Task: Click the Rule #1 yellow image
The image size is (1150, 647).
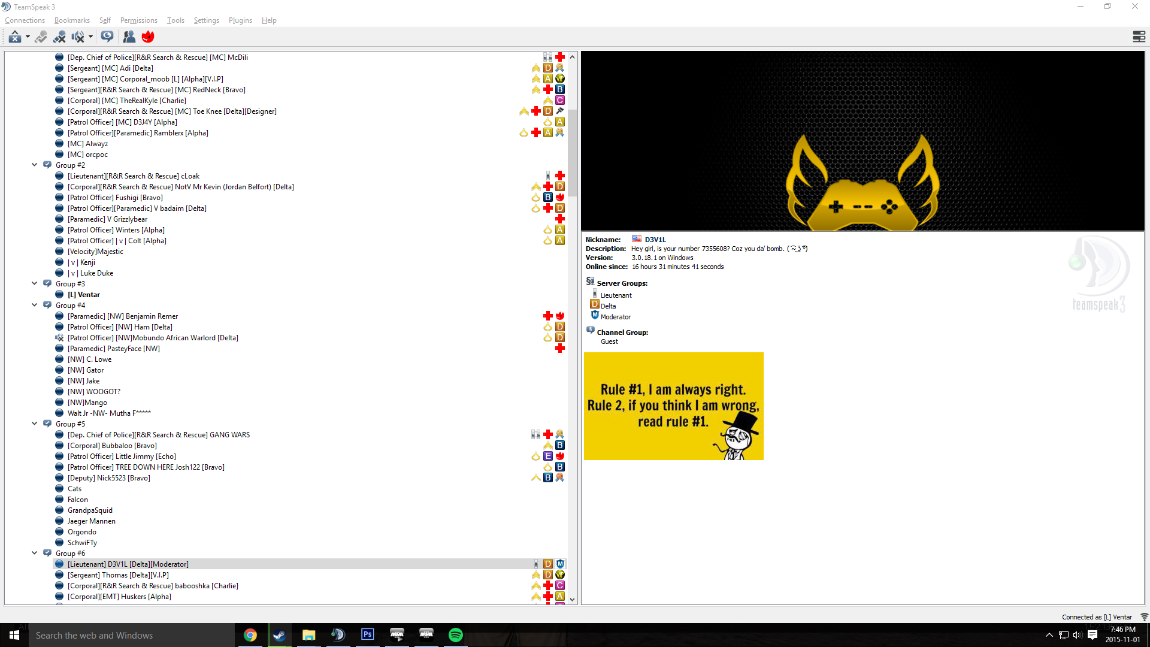Action: pyautogui.click(x=673, y=406)
